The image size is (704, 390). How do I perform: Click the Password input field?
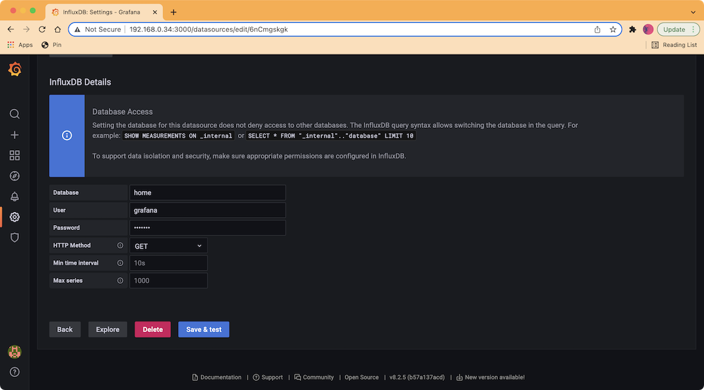(207, 228)
